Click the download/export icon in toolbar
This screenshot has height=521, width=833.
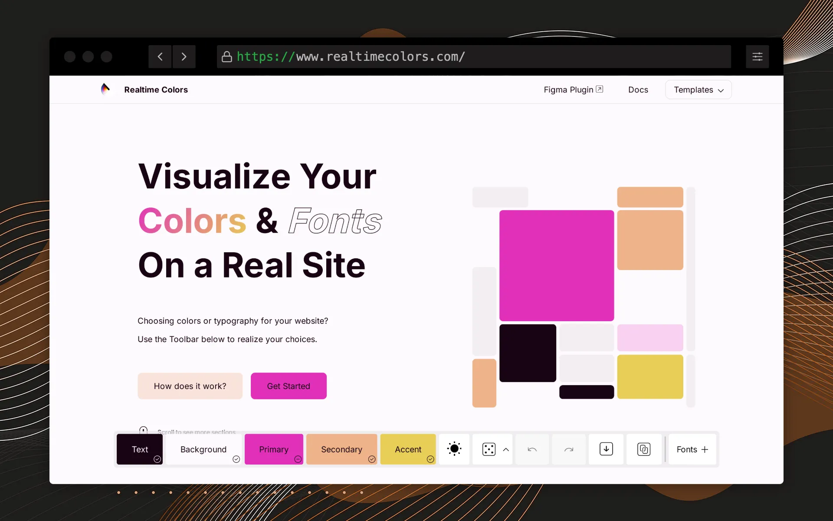pos(606,449)
